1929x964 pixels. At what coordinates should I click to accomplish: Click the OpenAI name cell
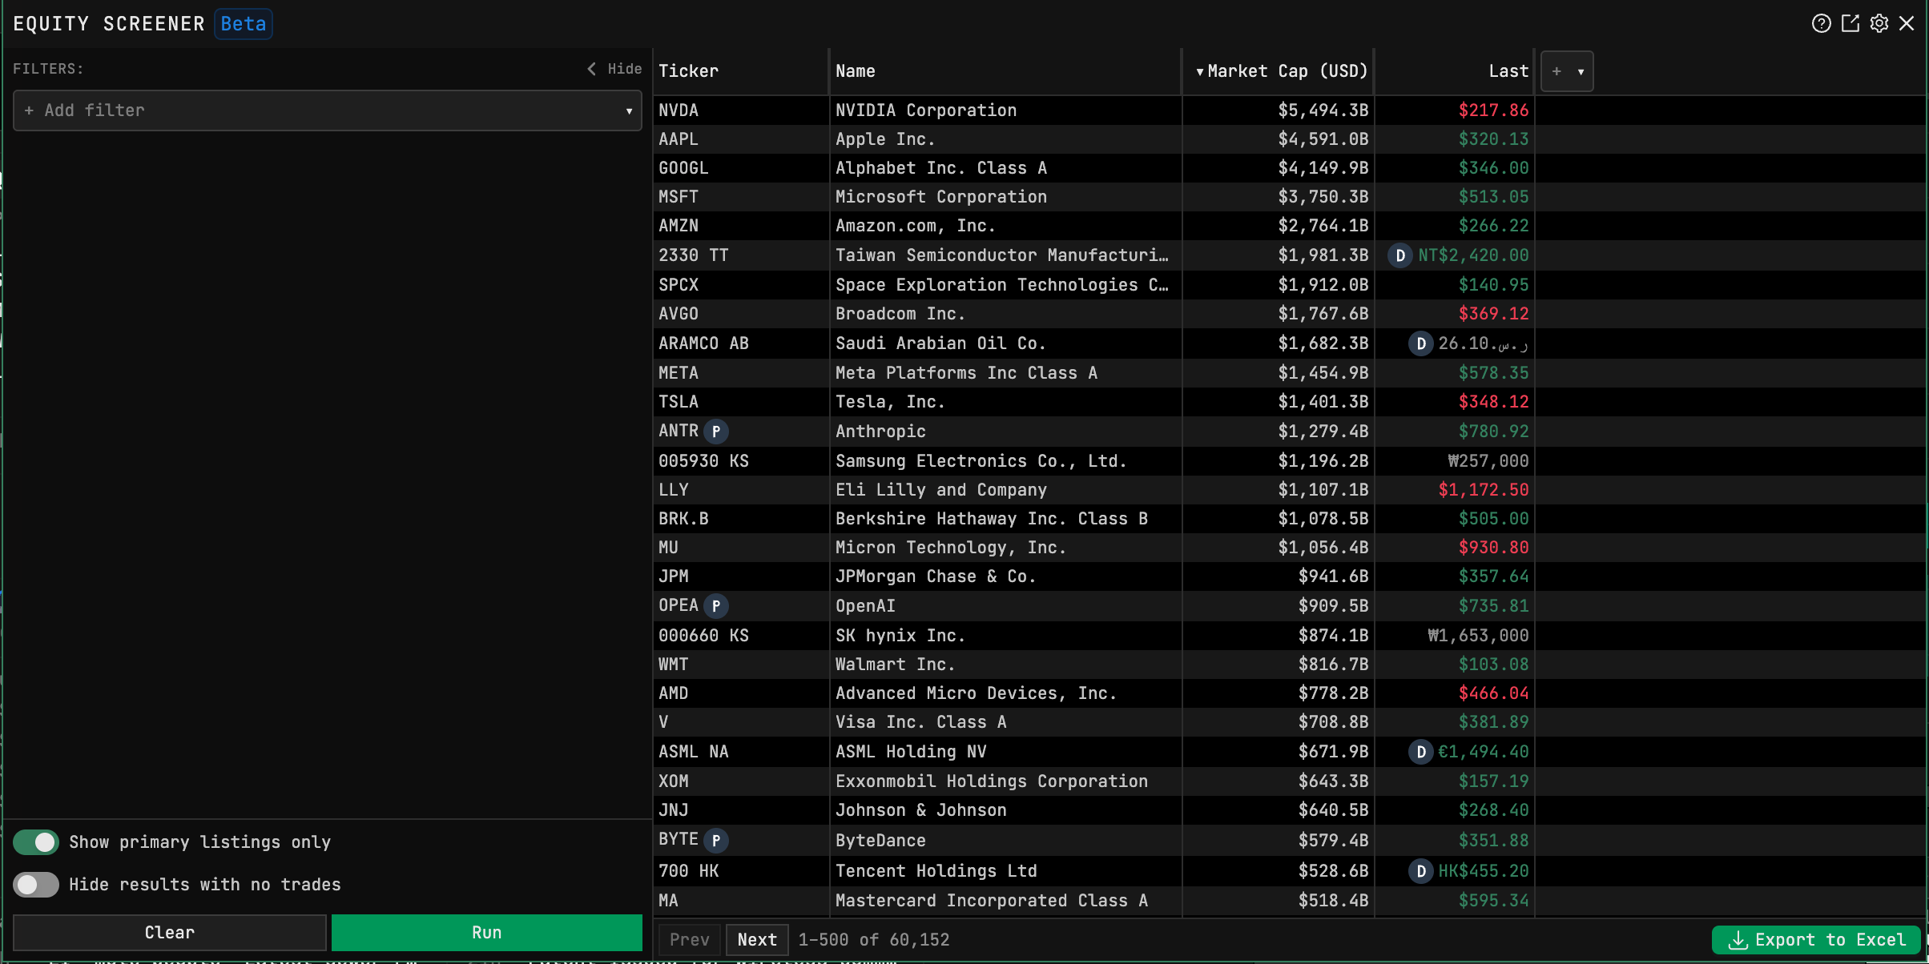coord(1005,606)
